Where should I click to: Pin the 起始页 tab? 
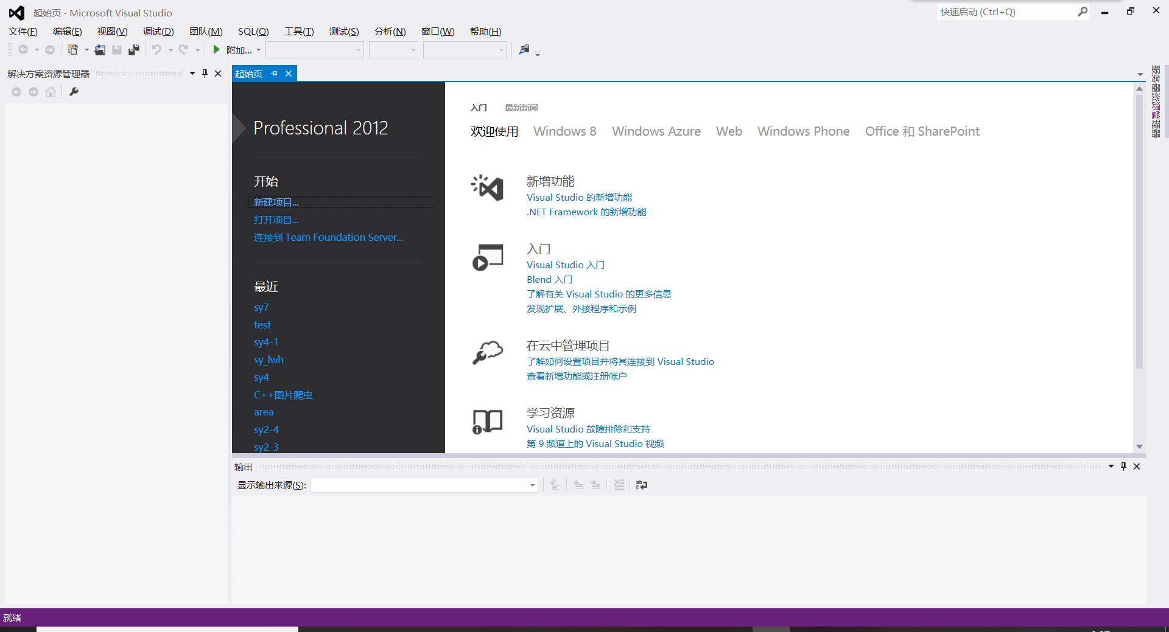pos(275,73)
